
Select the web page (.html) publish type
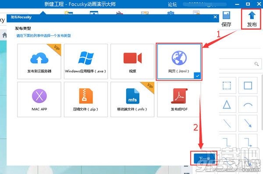coord(179,61)
